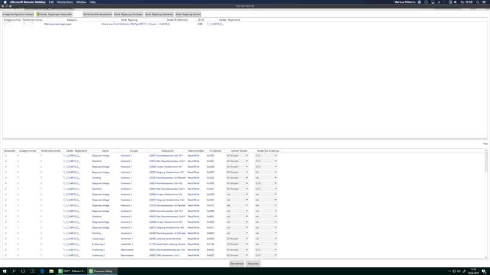Uncheck Verwenden for (3000) Raumtemperatur Soll HK2
490x275 pixels.
[5, 183]
